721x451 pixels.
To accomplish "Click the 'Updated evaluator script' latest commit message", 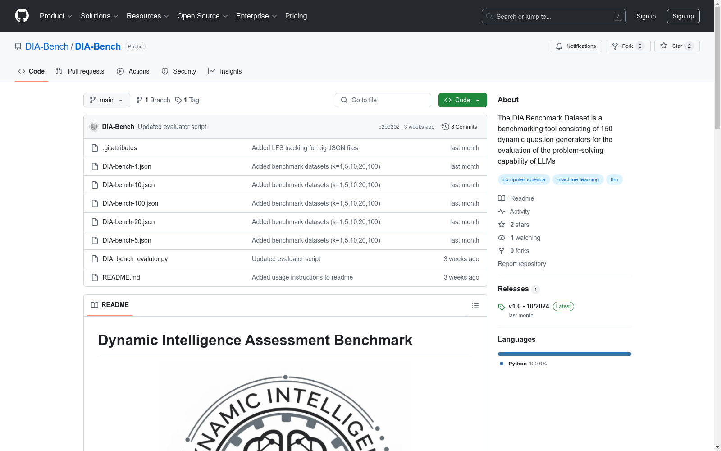I will (172, 127).
